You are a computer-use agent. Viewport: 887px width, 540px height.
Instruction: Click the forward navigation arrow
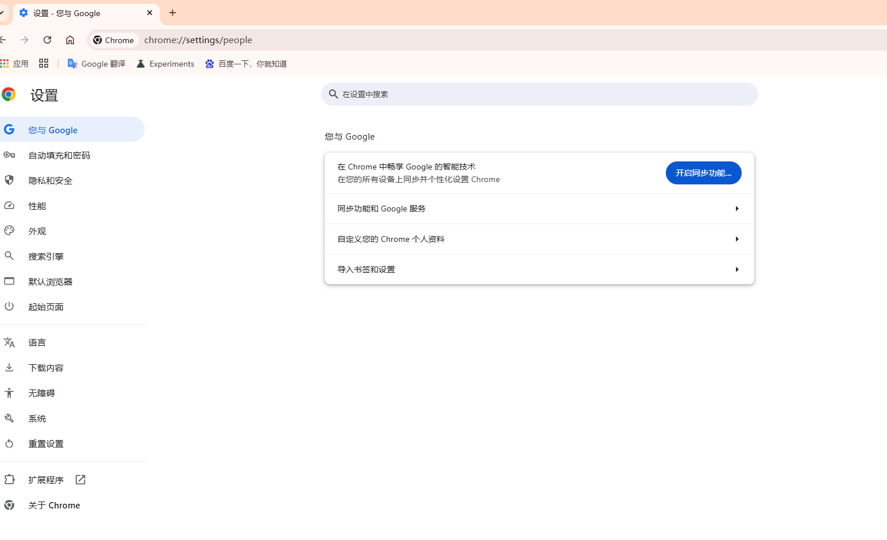[x=24, y=40]
